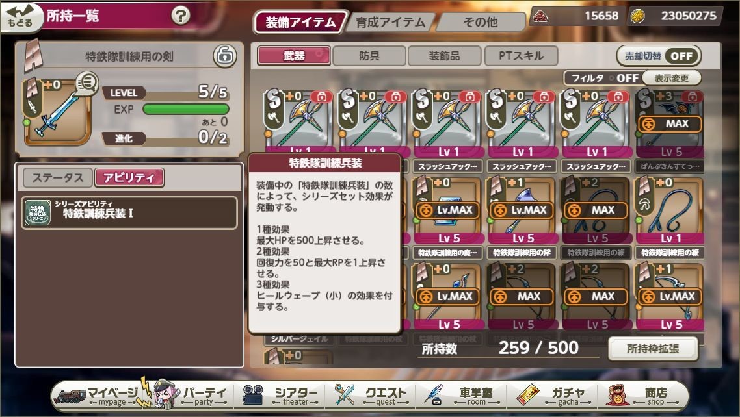
Task: Switch to その他 tab
Action: pyautogui.click(x=481, y=22)
